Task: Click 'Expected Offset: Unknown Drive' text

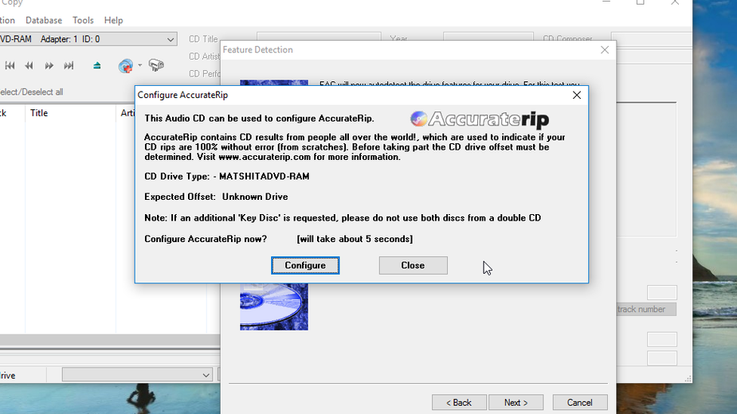Action: pos(216,197)
